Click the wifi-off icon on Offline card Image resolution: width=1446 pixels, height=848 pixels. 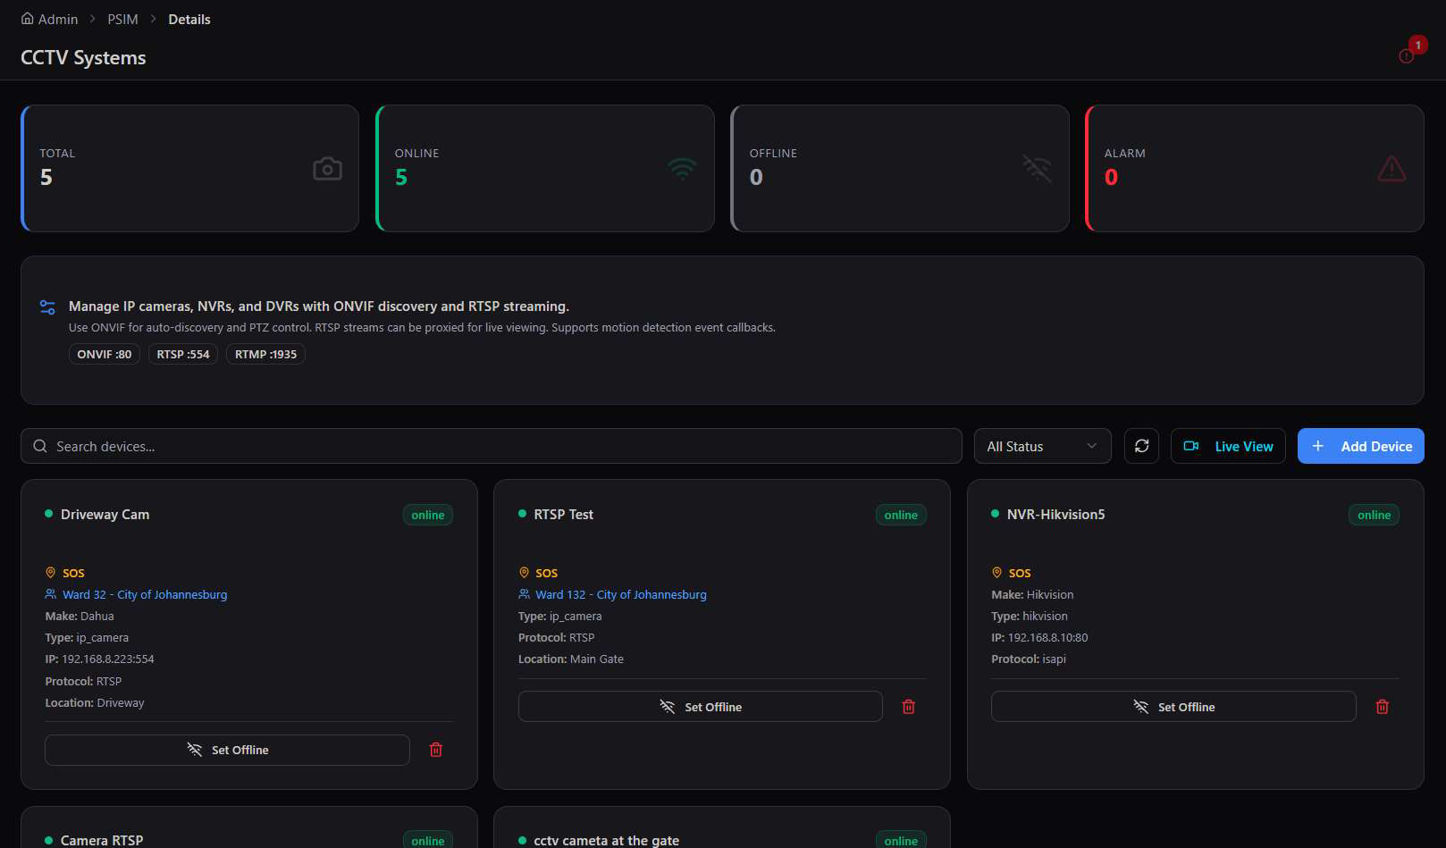click(x=1037, y=169)
